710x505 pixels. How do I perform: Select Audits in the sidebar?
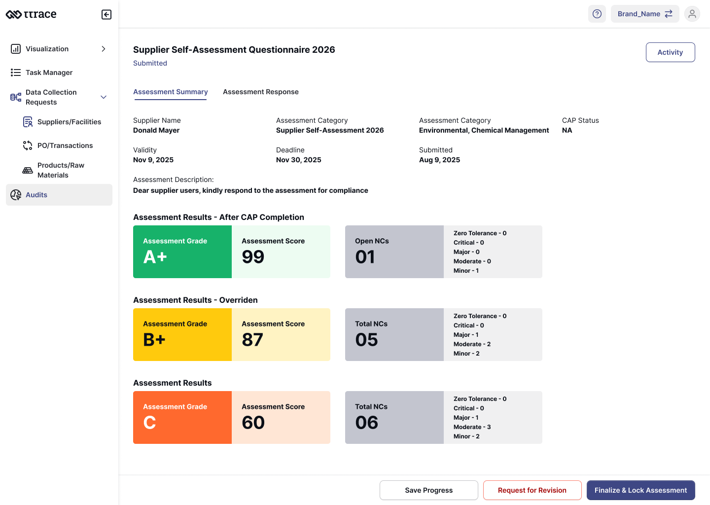tap(59, 195)
